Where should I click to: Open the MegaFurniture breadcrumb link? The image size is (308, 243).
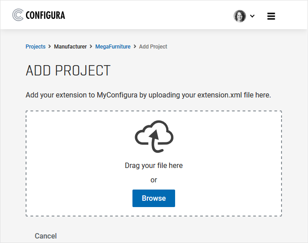pyautogui.click(x=113, y=47)
